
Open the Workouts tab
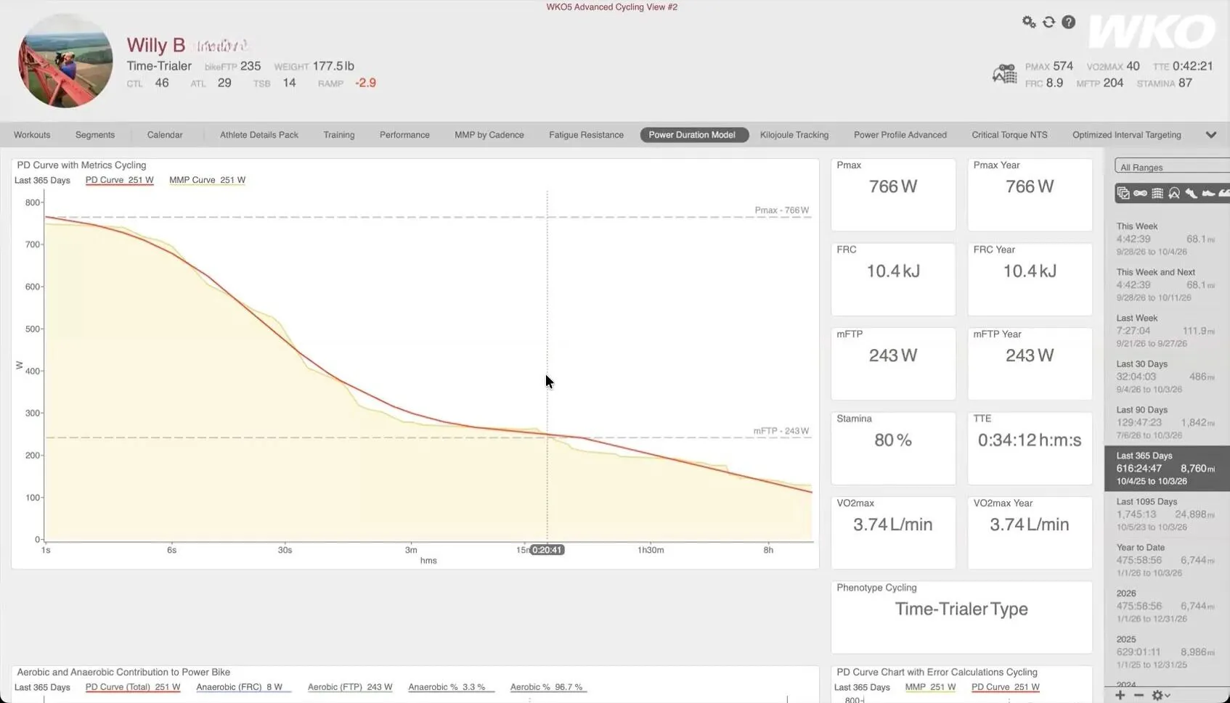[32, 135]
